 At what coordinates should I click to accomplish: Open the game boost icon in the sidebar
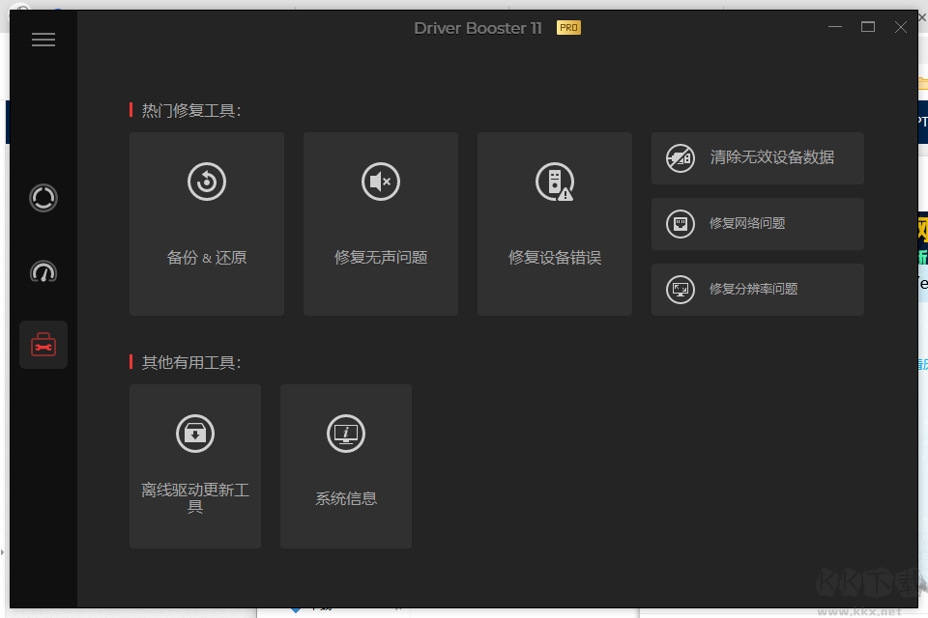[43, 273]
